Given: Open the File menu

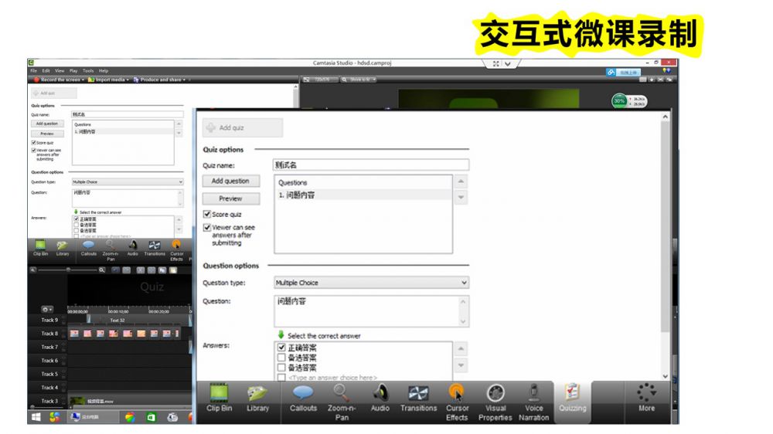Looking at the screenshot, I should pyautogui.click(x=34, y=70).
